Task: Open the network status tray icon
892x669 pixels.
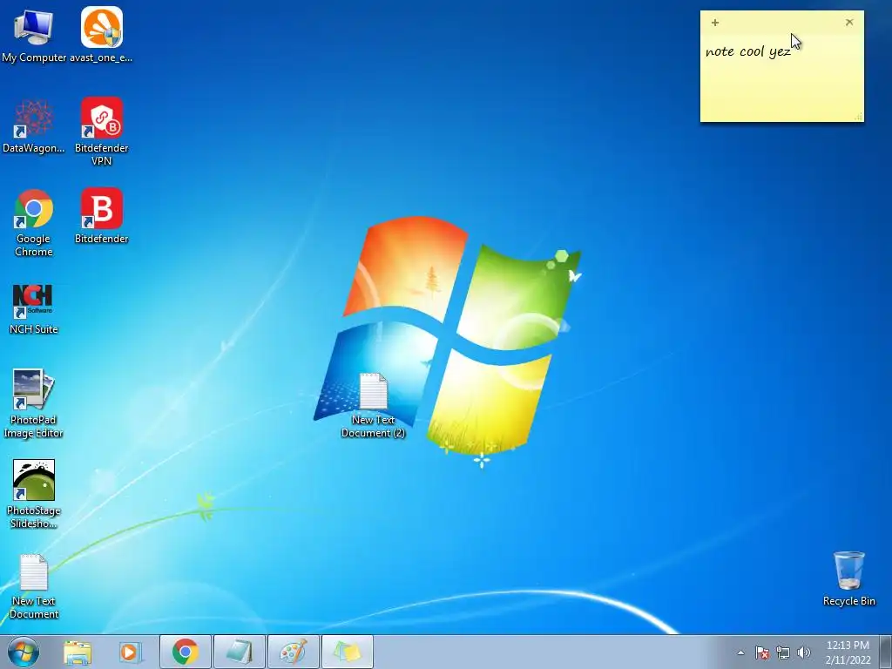Action: (783, 652)
